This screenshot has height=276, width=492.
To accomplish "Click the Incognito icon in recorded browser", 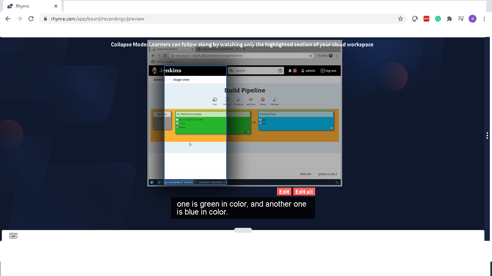I will pyautogui.click(x=331, y=56).
